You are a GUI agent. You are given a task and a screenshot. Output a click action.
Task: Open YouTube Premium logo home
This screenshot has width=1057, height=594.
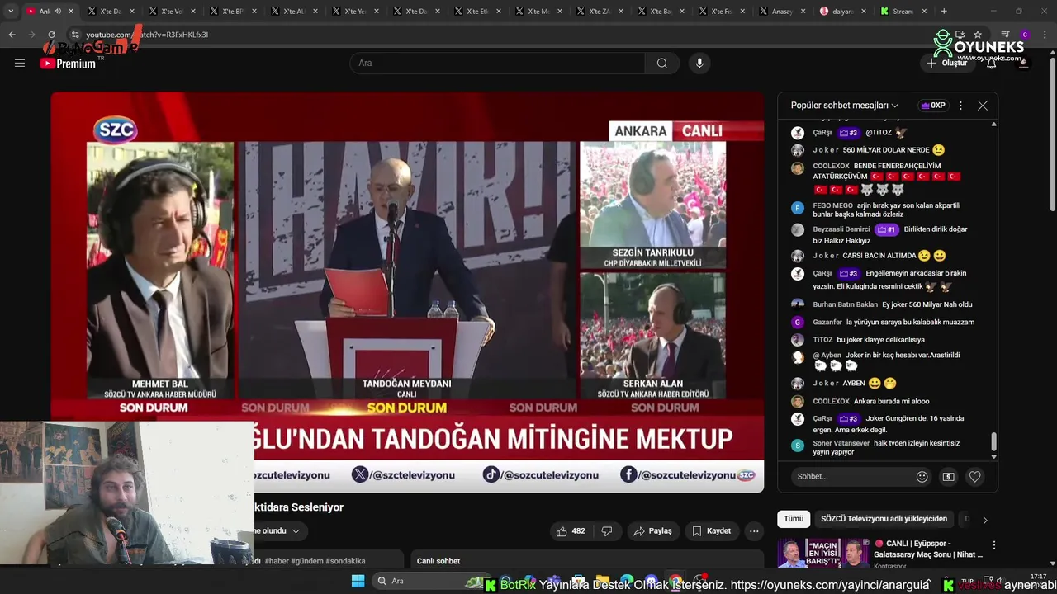click(68, 64)
